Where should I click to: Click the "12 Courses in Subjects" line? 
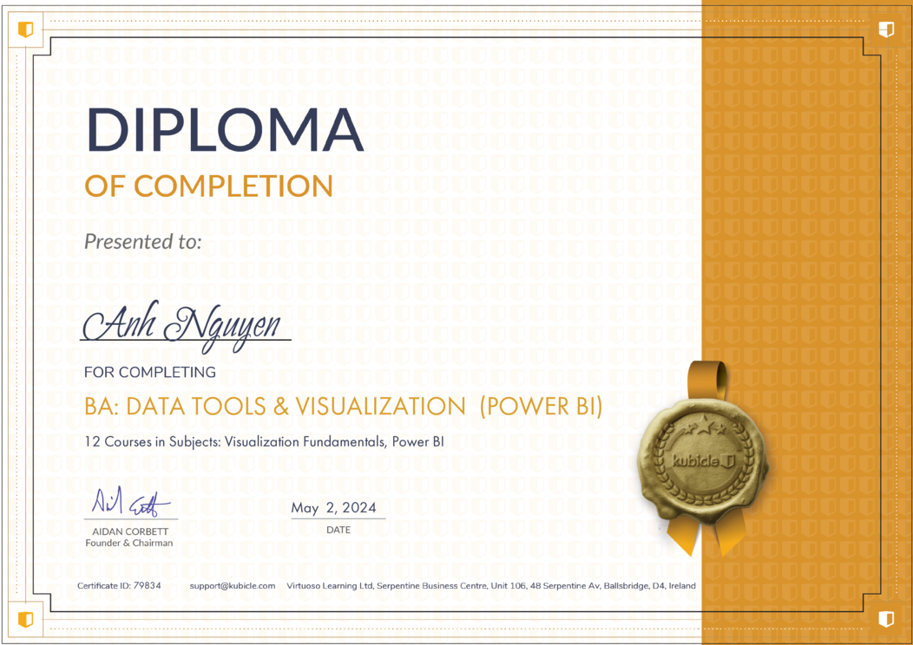coord(265,442)
